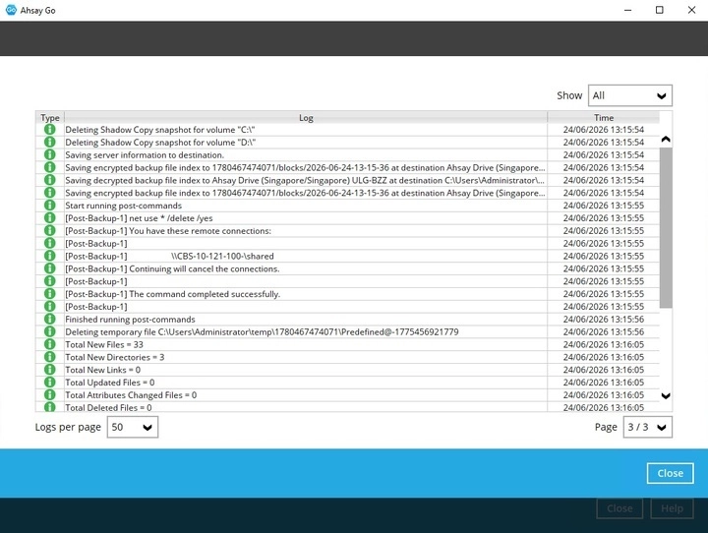708x533 pixels.
Task: Click info icon beside Deleting temporary file row
Action: 50,332
